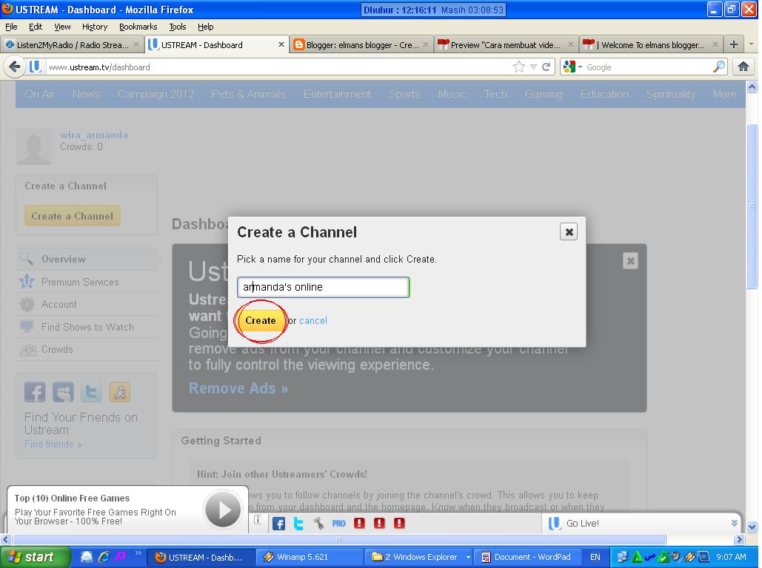Open the list all tabs dropdown
Image resolution: width=762 pixels, height=568 pixels.
click(751, 44)
